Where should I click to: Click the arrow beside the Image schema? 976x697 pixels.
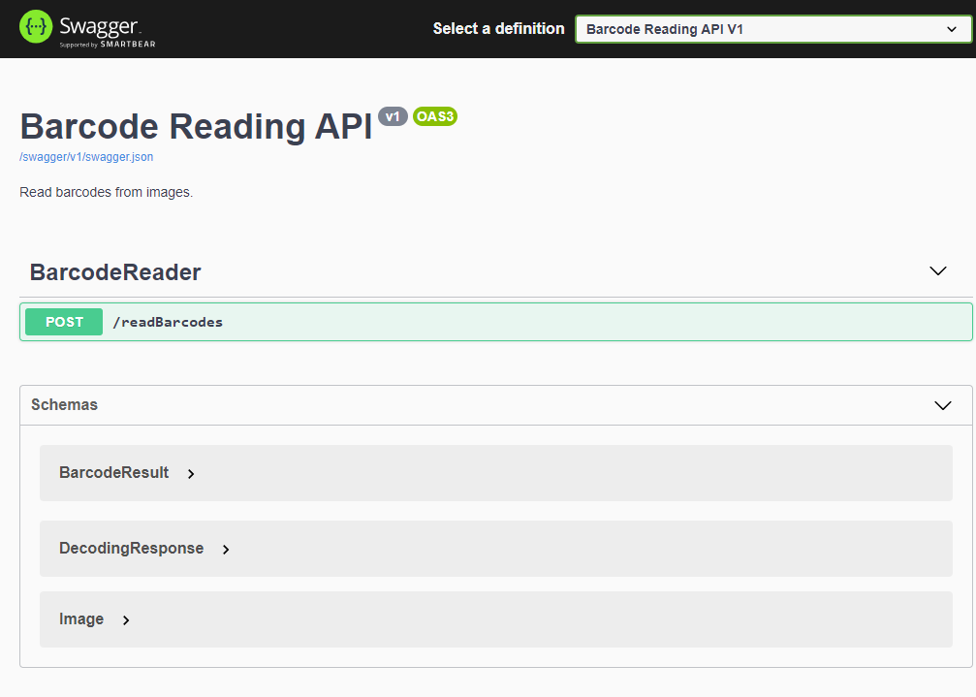(x=126, y=620)
